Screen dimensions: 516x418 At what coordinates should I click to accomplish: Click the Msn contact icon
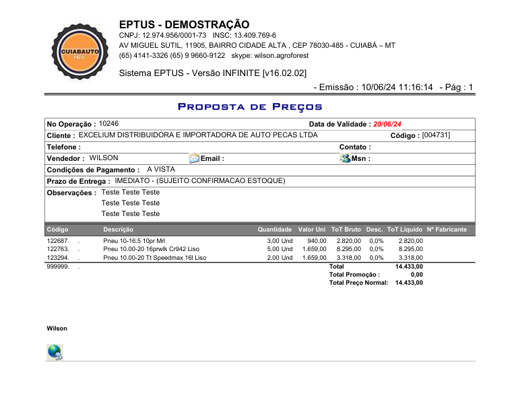click(345, 159)
